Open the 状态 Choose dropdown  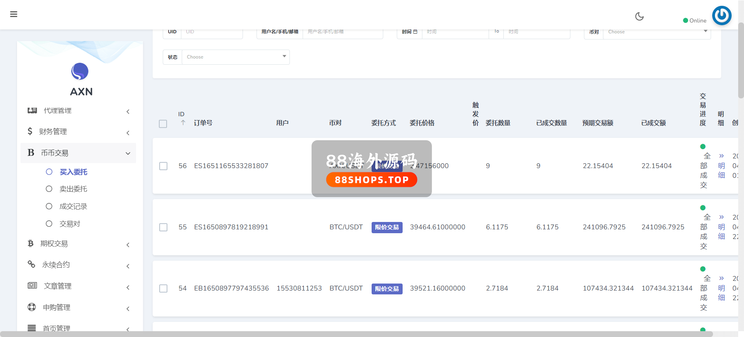tap(236, 57)
